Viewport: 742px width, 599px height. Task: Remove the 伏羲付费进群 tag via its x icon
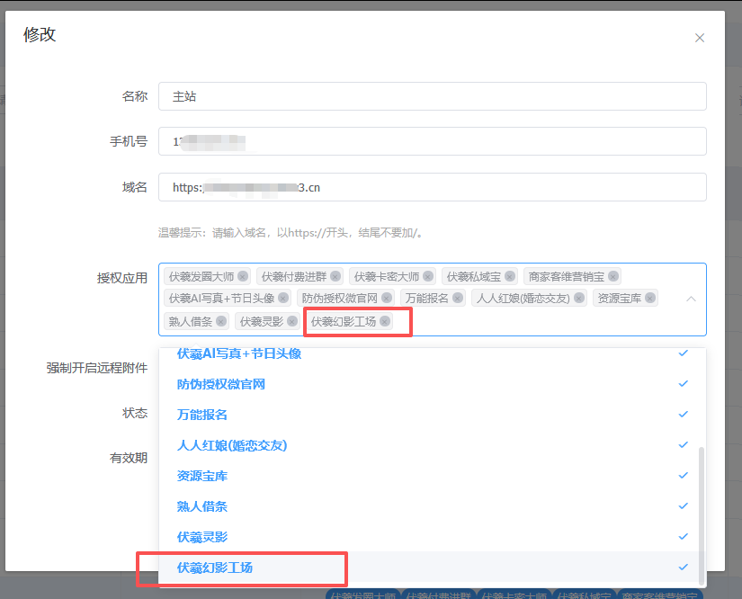(x=335, y=276)
